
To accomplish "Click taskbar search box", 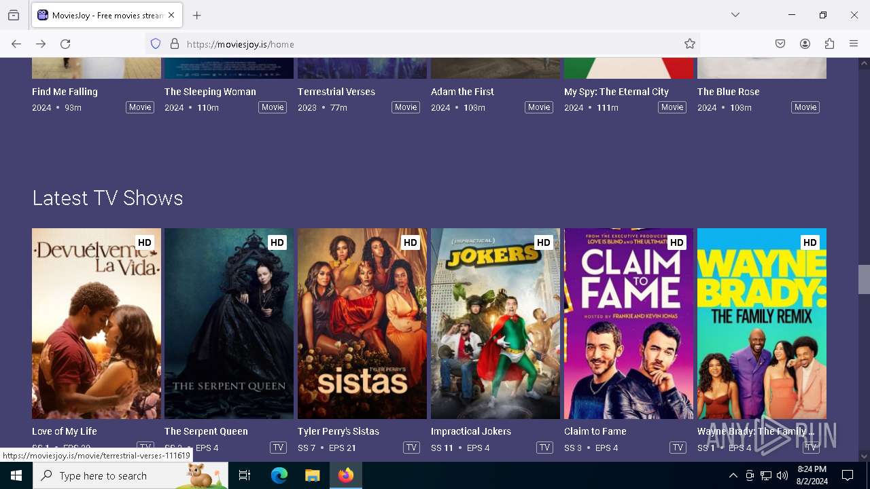I will [x=130, y=475].
